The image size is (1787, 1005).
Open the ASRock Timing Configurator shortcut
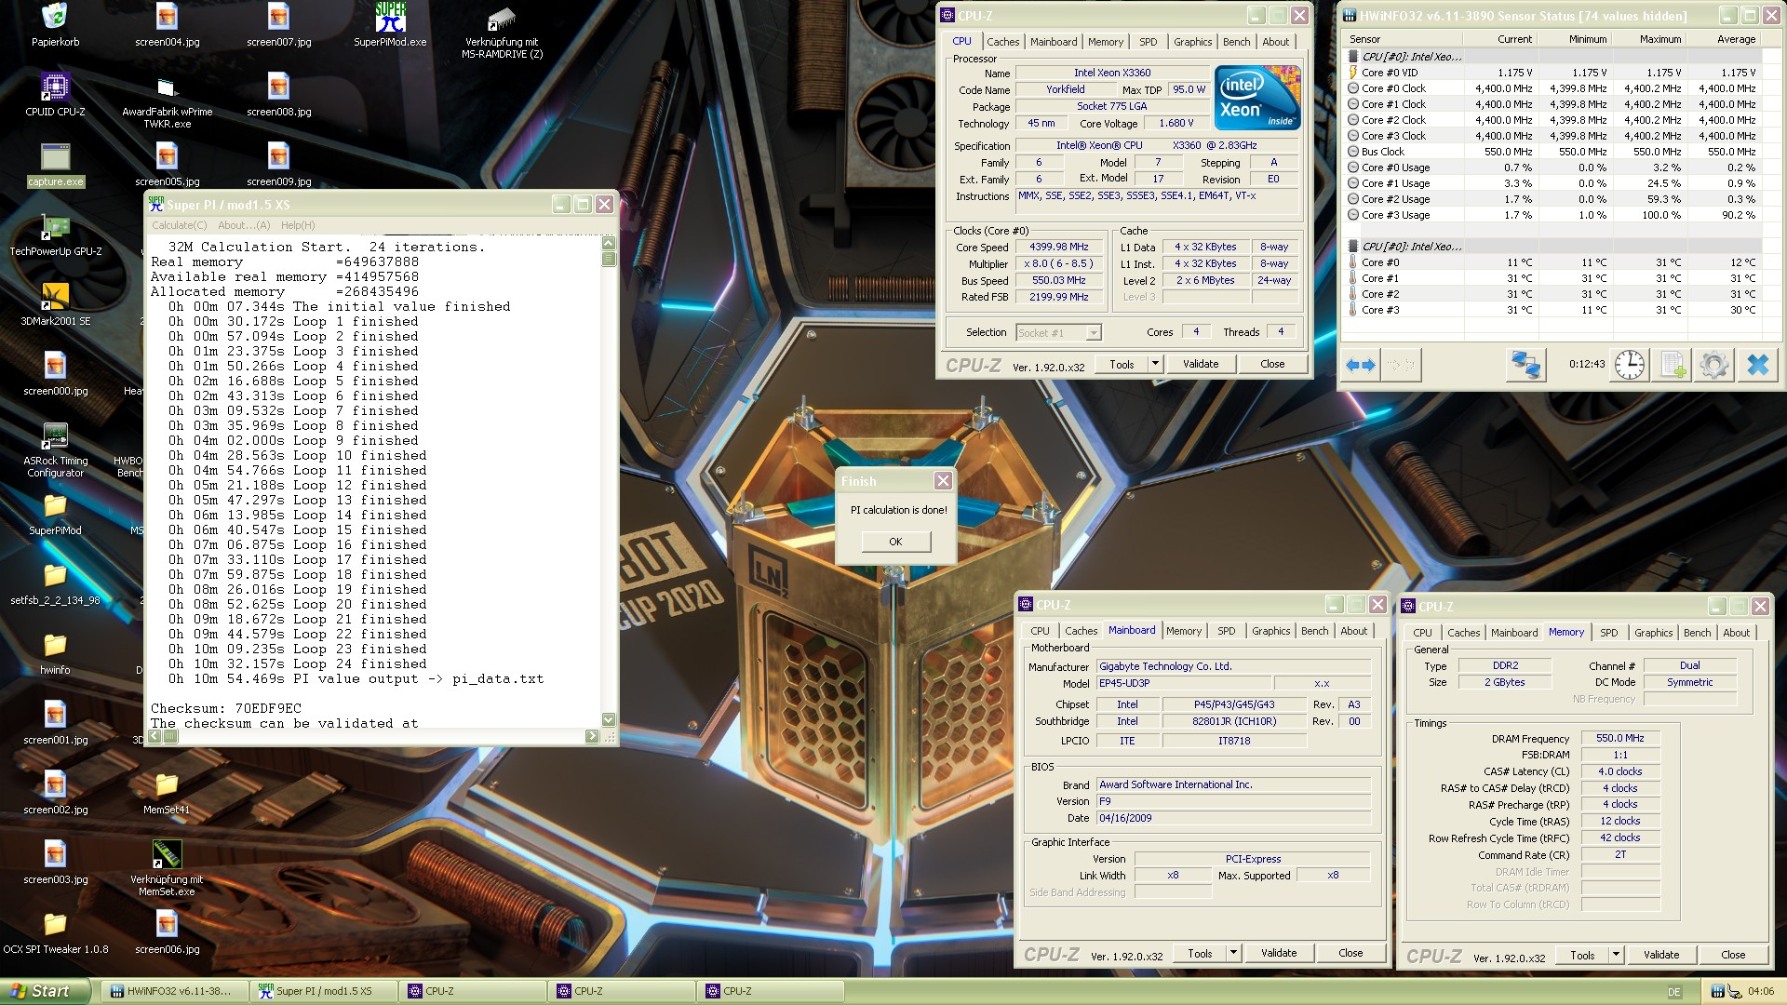click(55, 435)
